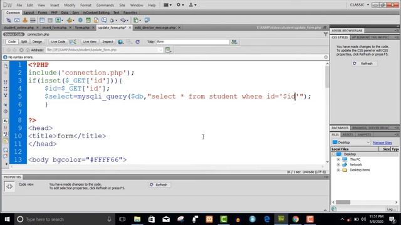401x225 pixels.
Task: Click the Preview in Browser globe icon
Action: pos(120,42)
